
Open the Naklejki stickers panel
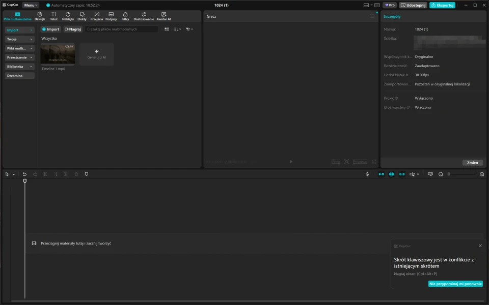[68, 16]
